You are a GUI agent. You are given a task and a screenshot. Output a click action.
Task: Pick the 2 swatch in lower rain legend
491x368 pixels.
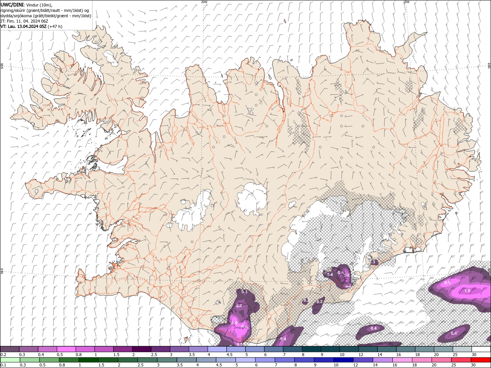point(128,360)
